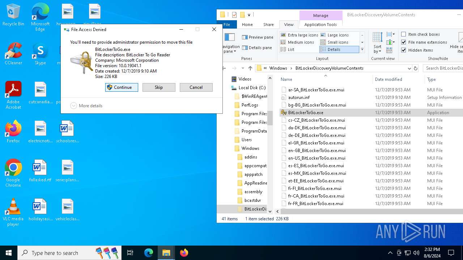Image resolution: width=463 pixels, height=260 pixels.
Task: Open the volume system tray icon
Action: (416, 253)
